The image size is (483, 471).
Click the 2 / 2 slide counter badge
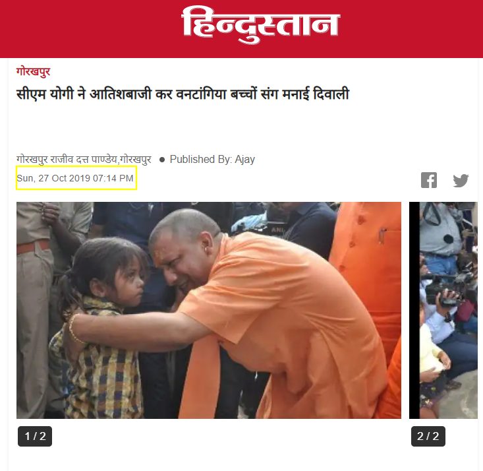click(428, 436)
